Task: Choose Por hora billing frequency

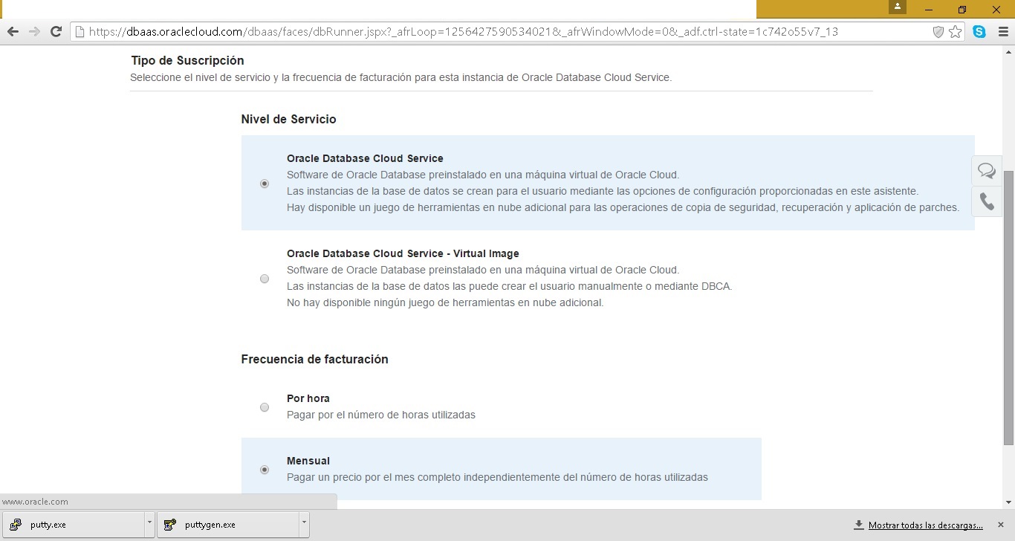Action: tap(265, 407)
